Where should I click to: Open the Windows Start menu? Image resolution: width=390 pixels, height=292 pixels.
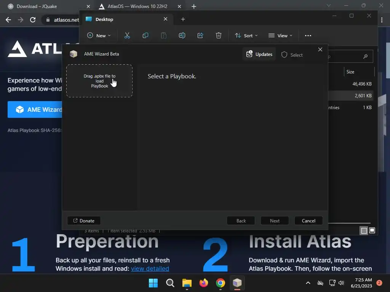153,283
